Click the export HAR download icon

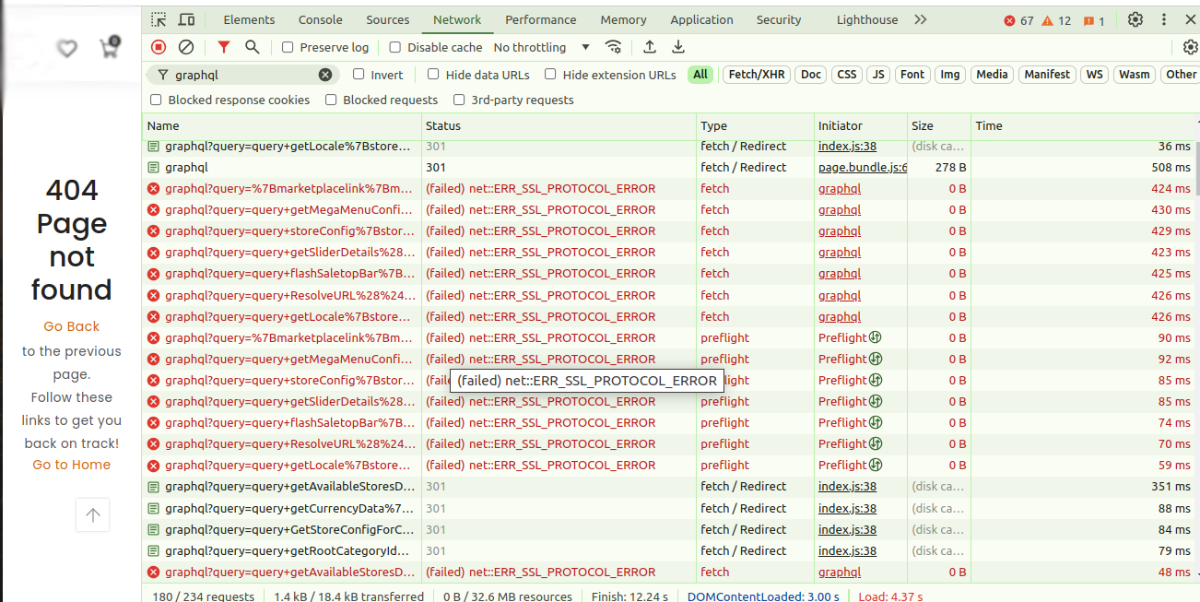pos(678,47)
